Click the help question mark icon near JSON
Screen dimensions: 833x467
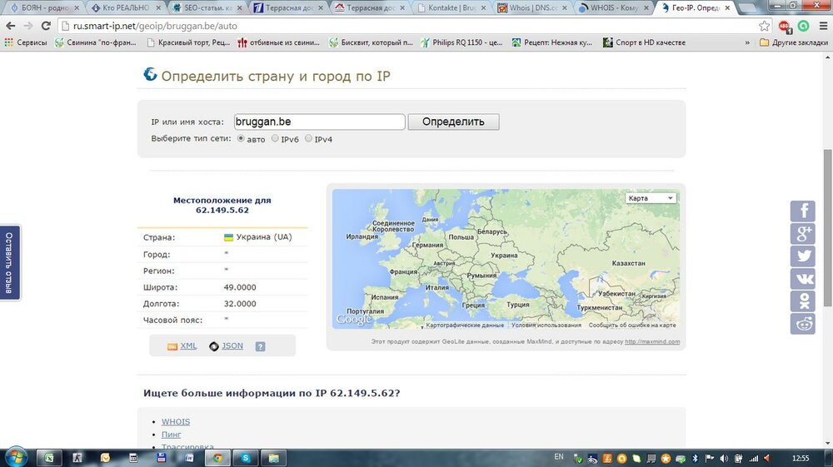click(260, 346)
